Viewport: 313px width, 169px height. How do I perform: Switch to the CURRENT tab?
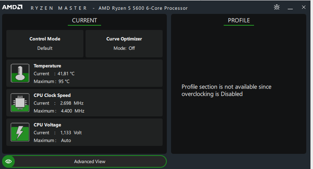coord(84,20)
